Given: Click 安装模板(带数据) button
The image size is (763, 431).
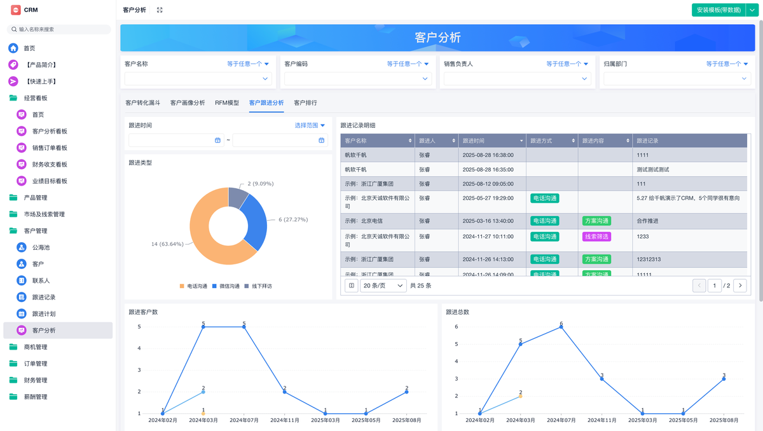Looking at the screenshot, I should click(x=718, y=10).
